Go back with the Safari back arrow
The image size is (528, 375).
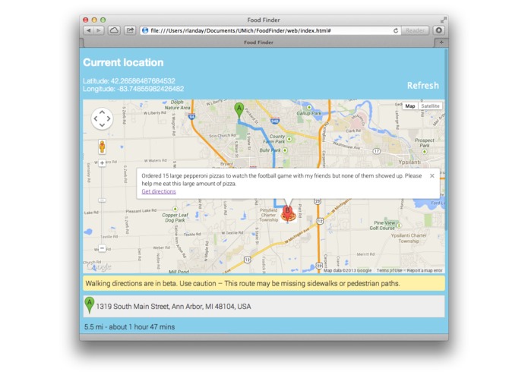89,30
